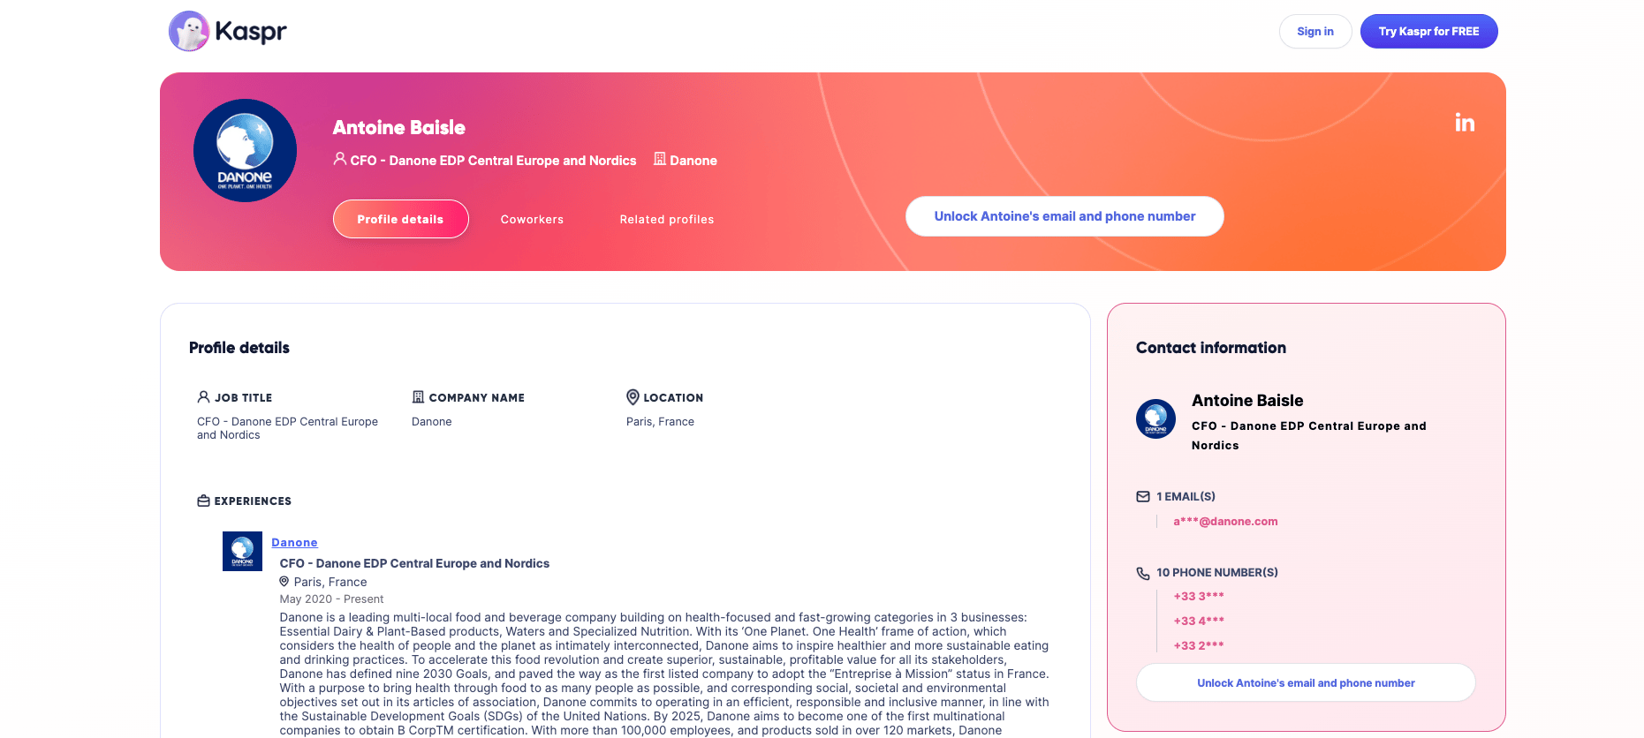
Task: Click Try Kaspr for FREE
Action: [1428, 32]
